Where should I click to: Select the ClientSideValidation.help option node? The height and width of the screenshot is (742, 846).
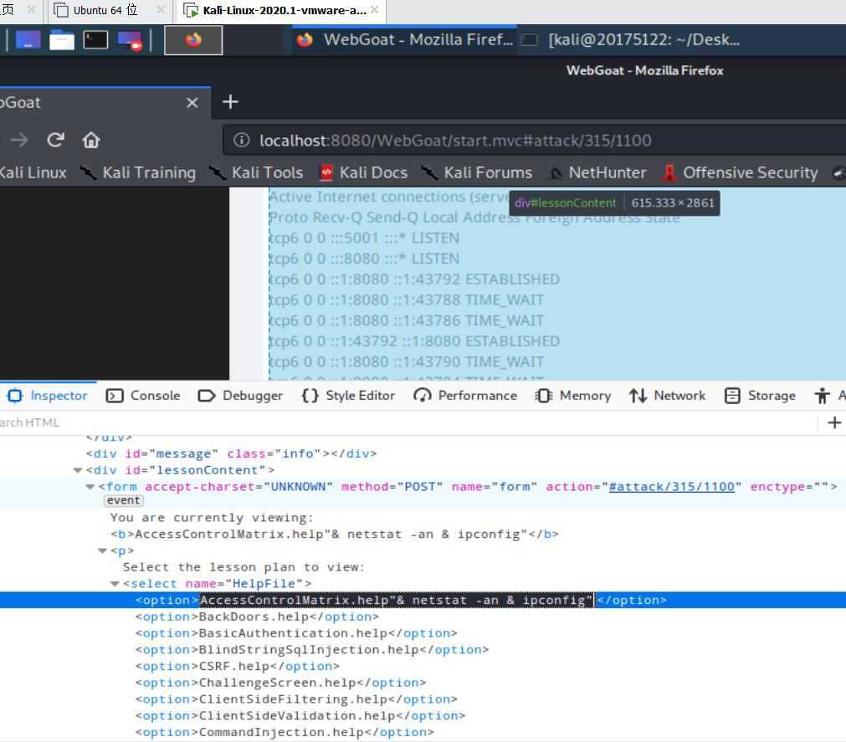coord(300,716)
